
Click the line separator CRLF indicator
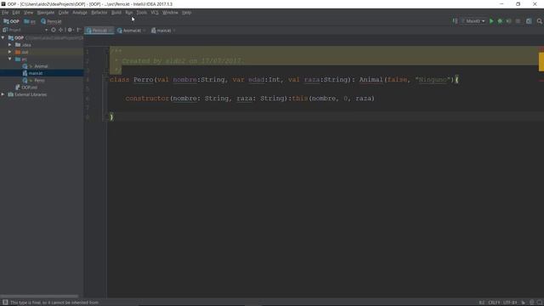click(x=494, y=303)
